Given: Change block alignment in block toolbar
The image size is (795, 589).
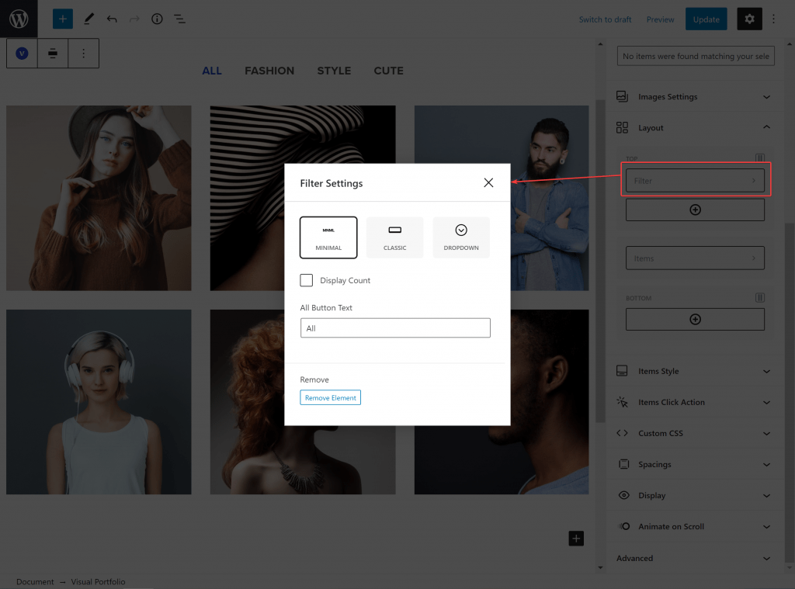Looking at the screenshot, I should click(x=53, y=54).
